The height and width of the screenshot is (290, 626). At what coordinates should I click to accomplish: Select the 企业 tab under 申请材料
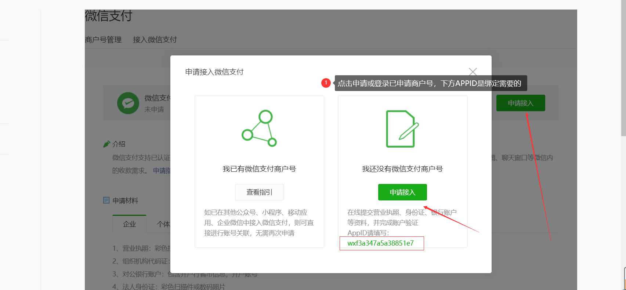[x=129, y=224]
